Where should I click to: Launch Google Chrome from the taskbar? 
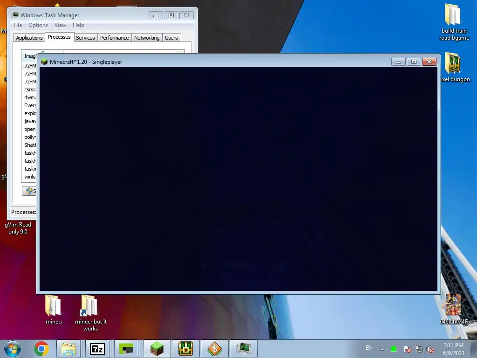coord(41,349)
